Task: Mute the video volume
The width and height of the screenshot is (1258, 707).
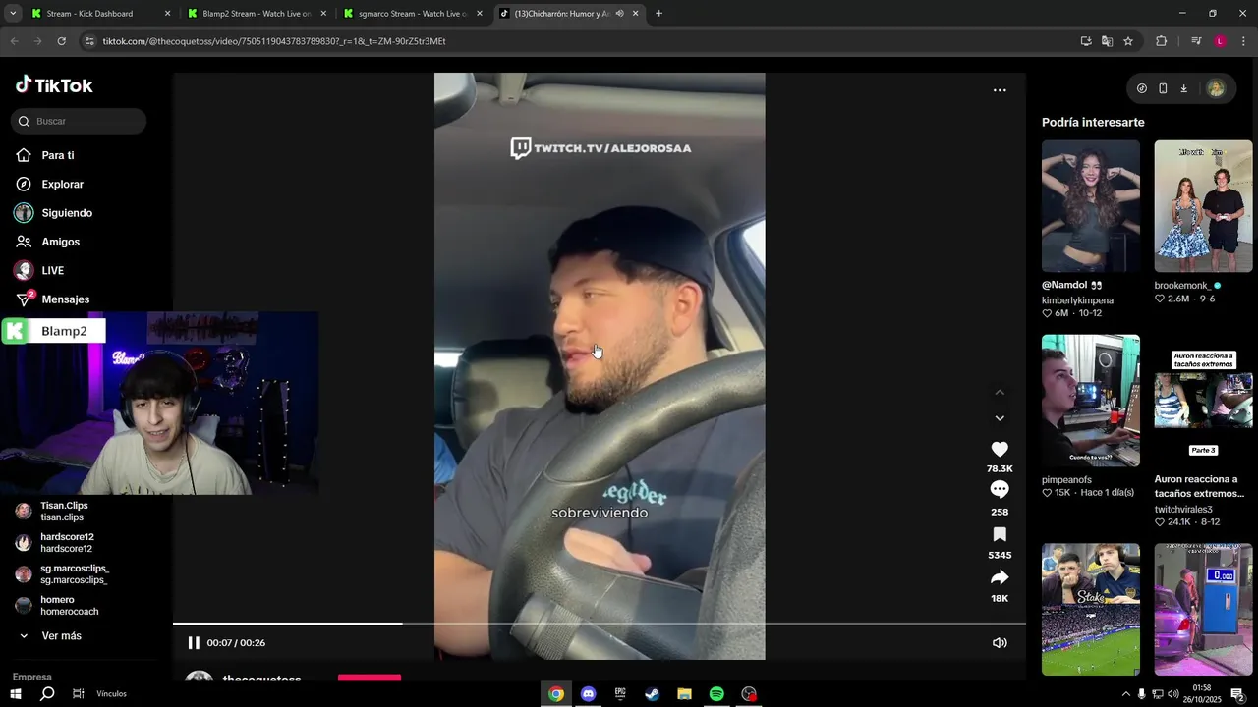Action: (x=1000, y=643)
